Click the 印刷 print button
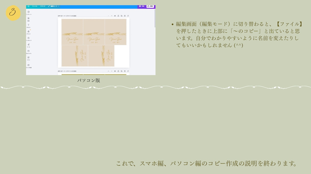This screenshot has width=311, height=174. coord(141,6)
